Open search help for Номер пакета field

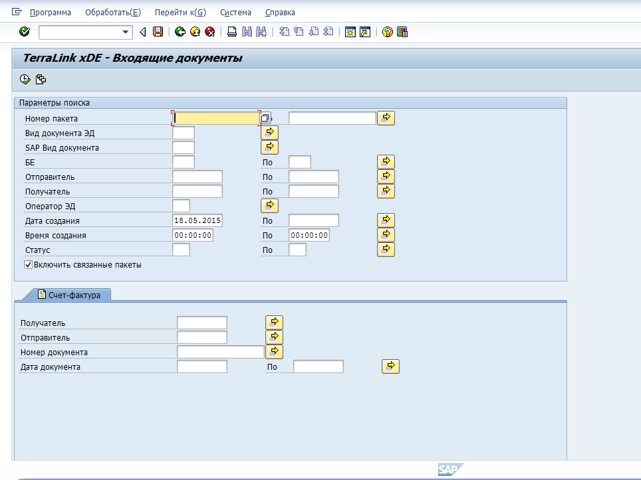point(265,118)
